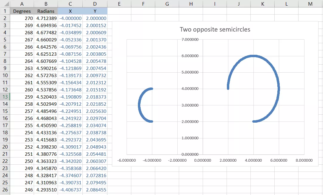Image resolution: width=323 pixels, height=195 pixels.
Task: Click the Select All corner triangle
Action: point(5,4)
